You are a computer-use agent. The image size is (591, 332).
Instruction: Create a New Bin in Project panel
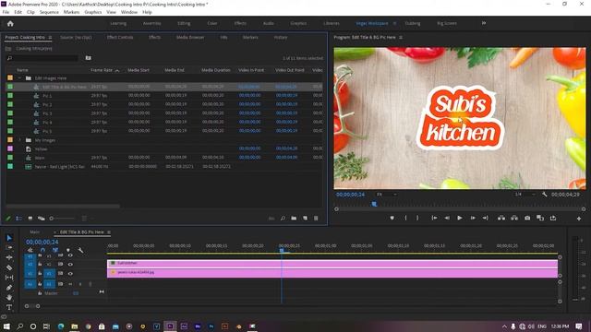tap(294, 219)
